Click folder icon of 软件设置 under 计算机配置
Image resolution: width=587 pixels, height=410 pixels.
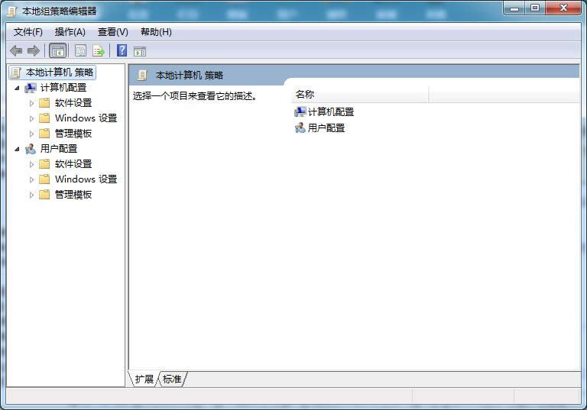point(44,103)
